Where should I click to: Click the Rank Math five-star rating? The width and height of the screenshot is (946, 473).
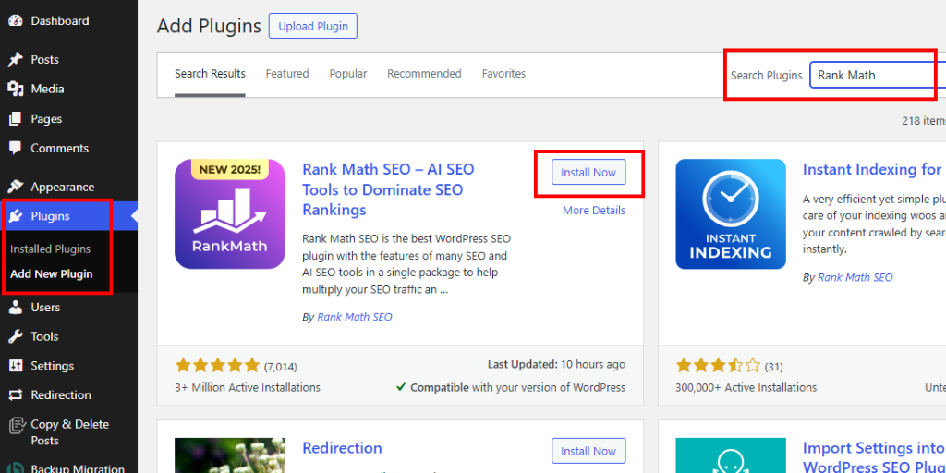click(x=217, y=365)
